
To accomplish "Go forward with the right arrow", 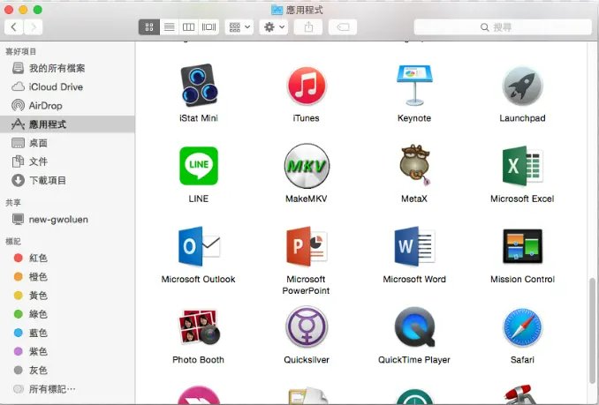I will [x=34, y=27].
